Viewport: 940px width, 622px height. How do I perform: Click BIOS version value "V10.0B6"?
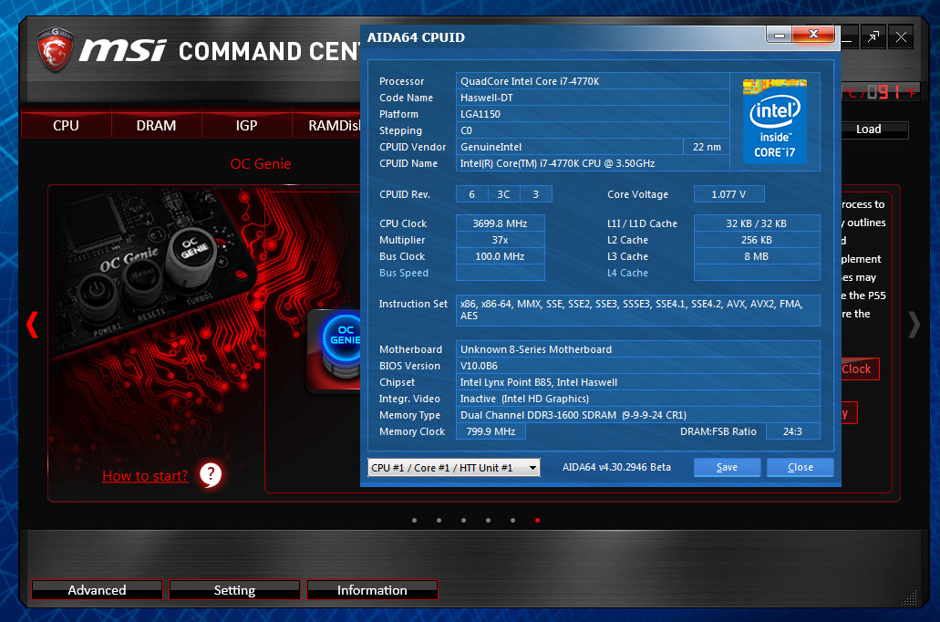pyautogui.click(x=638, y=366)
